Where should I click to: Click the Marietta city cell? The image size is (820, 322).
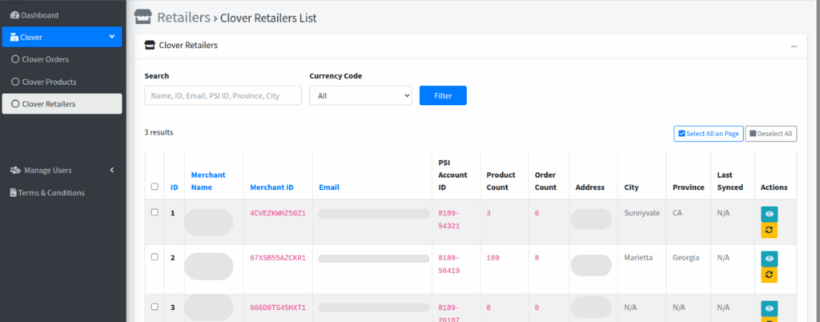[638, 258]
